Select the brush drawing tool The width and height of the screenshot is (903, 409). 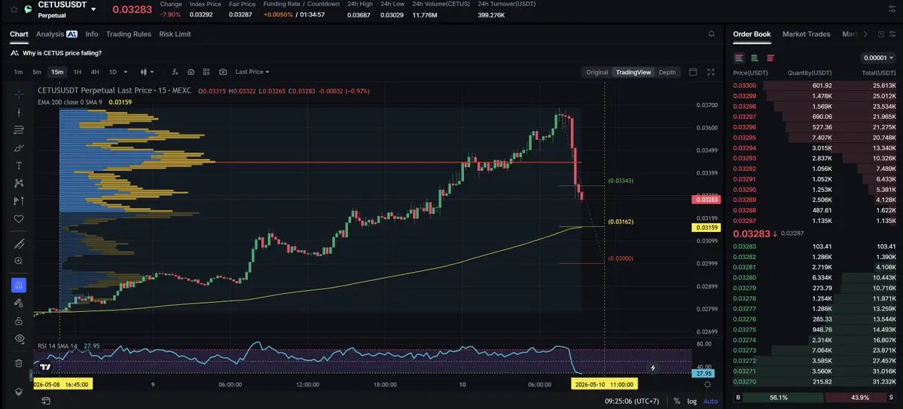pyautogui.click(x=18, y=148)
